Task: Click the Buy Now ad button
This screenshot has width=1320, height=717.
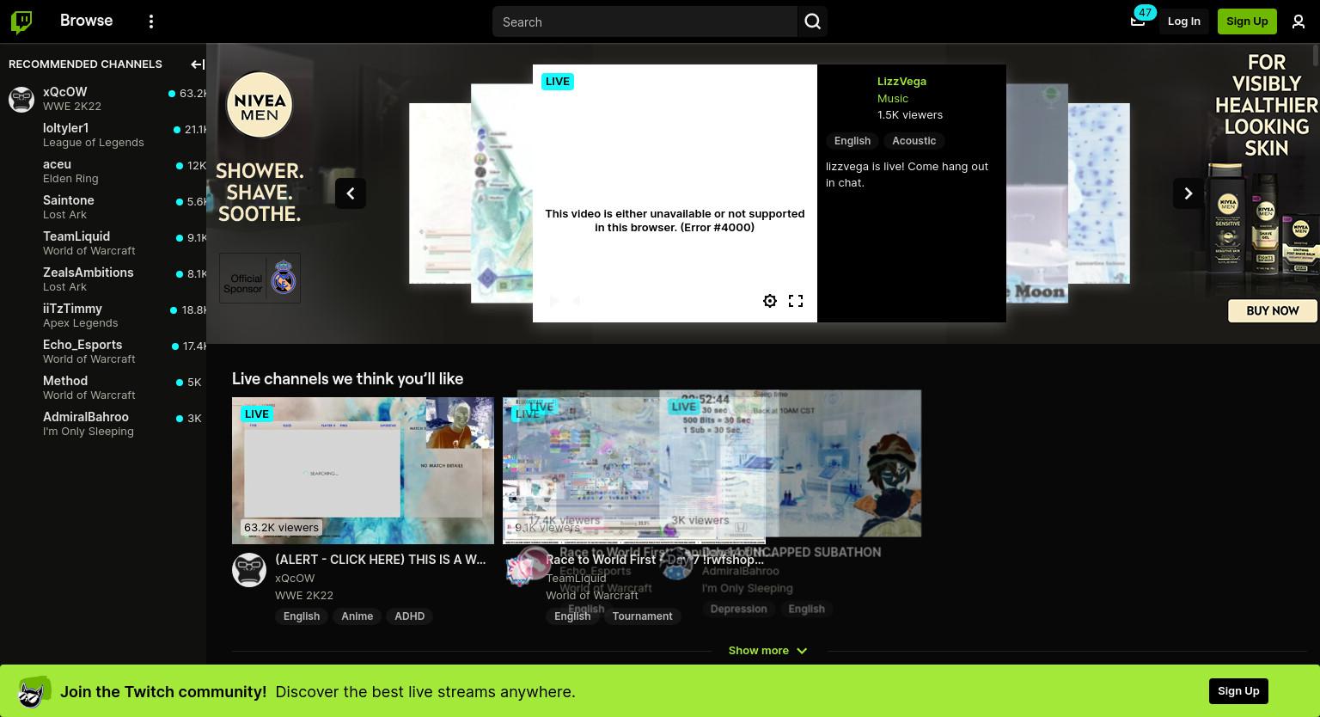Action: (x=1273, y=310)
